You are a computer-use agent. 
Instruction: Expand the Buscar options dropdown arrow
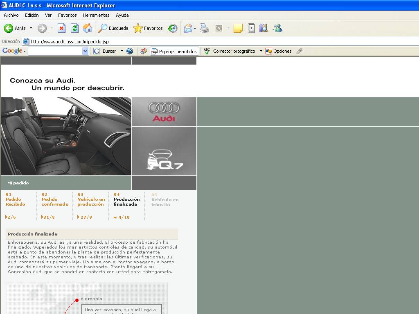pos(122,51)
